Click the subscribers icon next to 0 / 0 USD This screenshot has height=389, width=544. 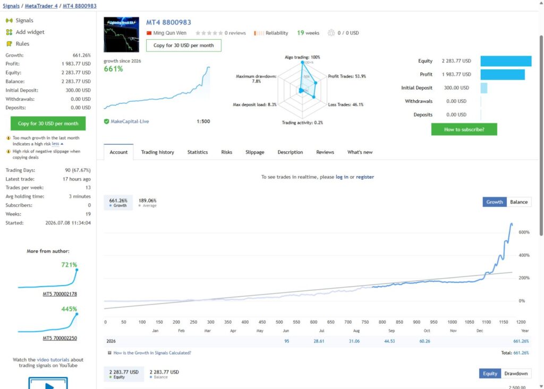331,32
